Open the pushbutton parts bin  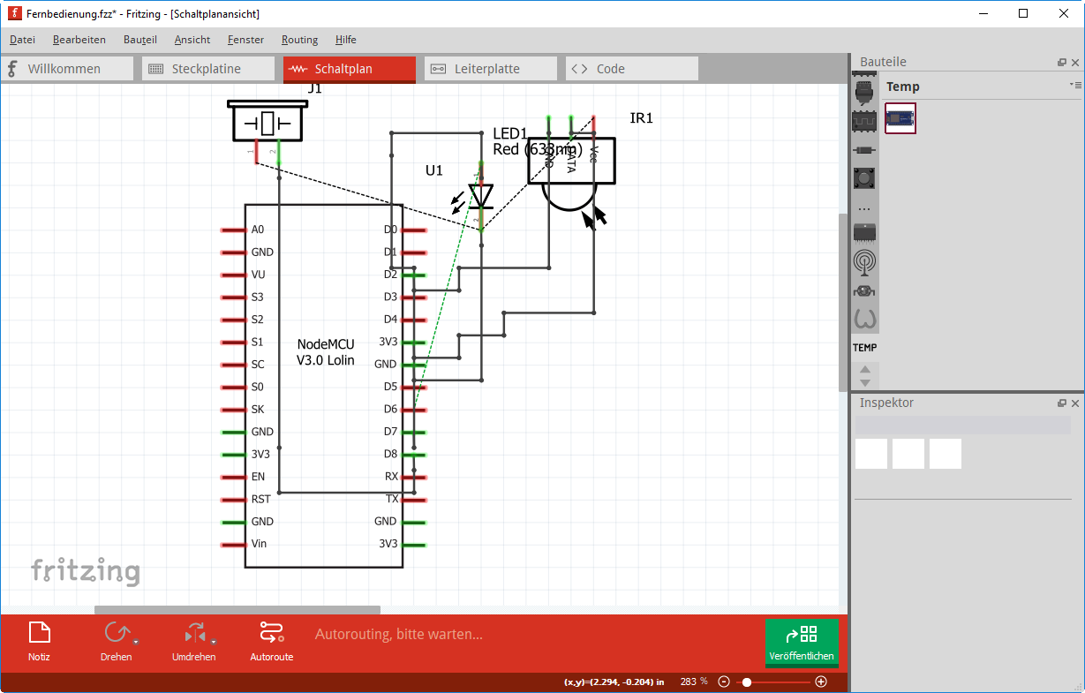[x=865, y=178]
